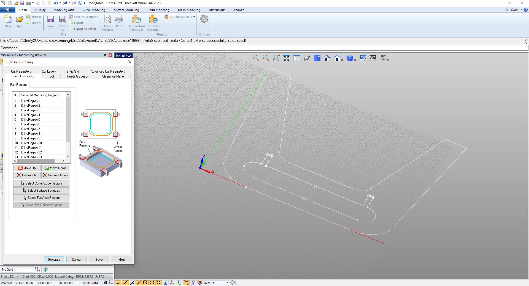
Task: Toggle the grid snap in status bar
Action: point(111,283)
